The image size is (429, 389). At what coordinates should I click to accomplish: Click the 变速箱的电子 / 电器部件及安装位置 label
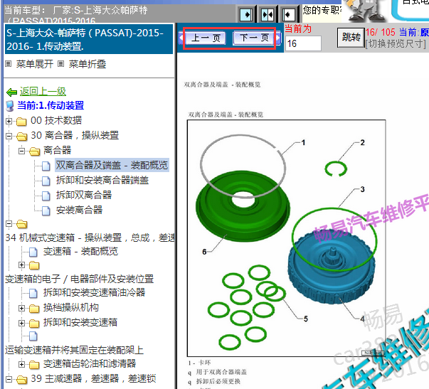pos(80,279)
